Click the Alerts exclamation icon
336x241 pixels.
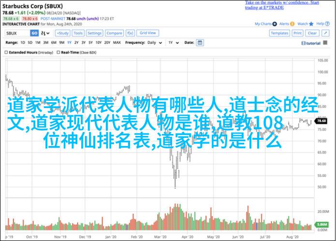coord(292,24)
